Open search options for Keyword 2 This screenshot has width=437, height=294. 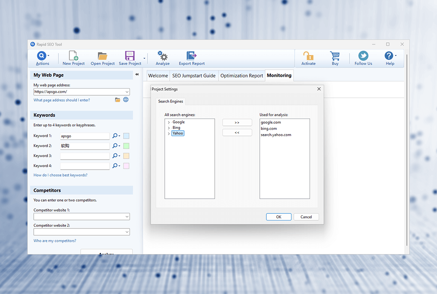tap(116, 146)
